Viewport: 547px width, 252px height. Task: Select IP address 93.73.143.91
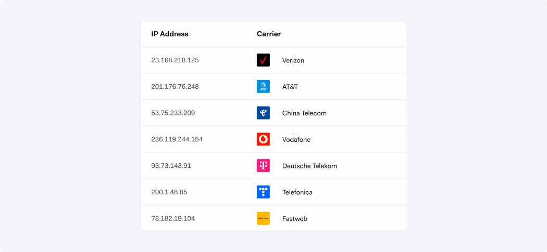pos(171,166)
